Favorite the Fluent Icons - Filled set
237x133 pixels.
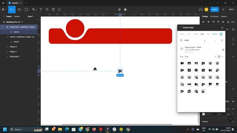tap(223, 50)
